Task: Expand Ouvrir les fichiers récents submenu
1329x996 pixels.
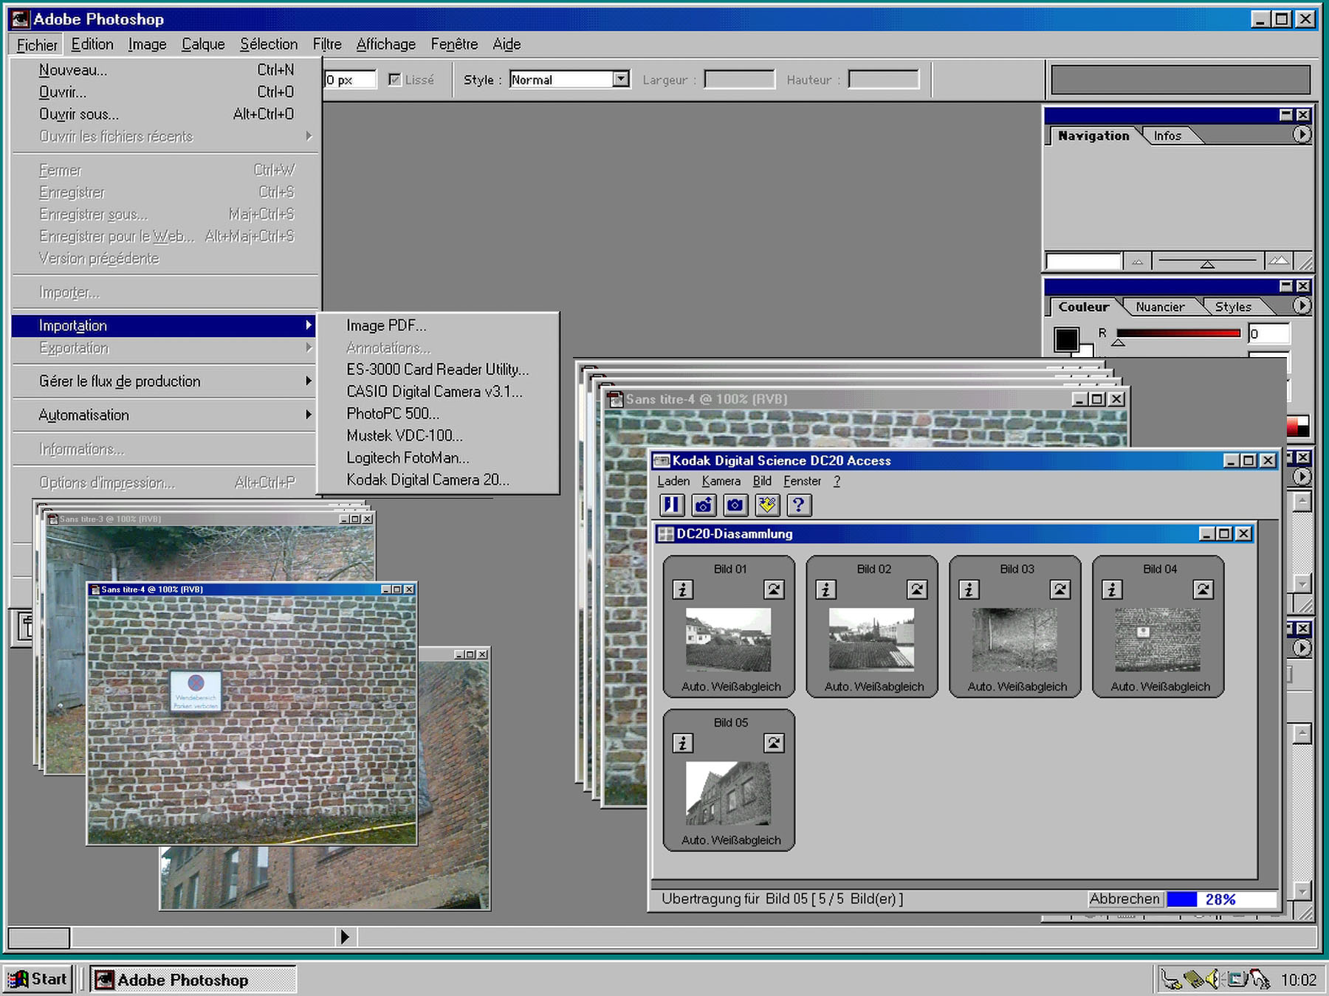Action: [x=165, y=136]
